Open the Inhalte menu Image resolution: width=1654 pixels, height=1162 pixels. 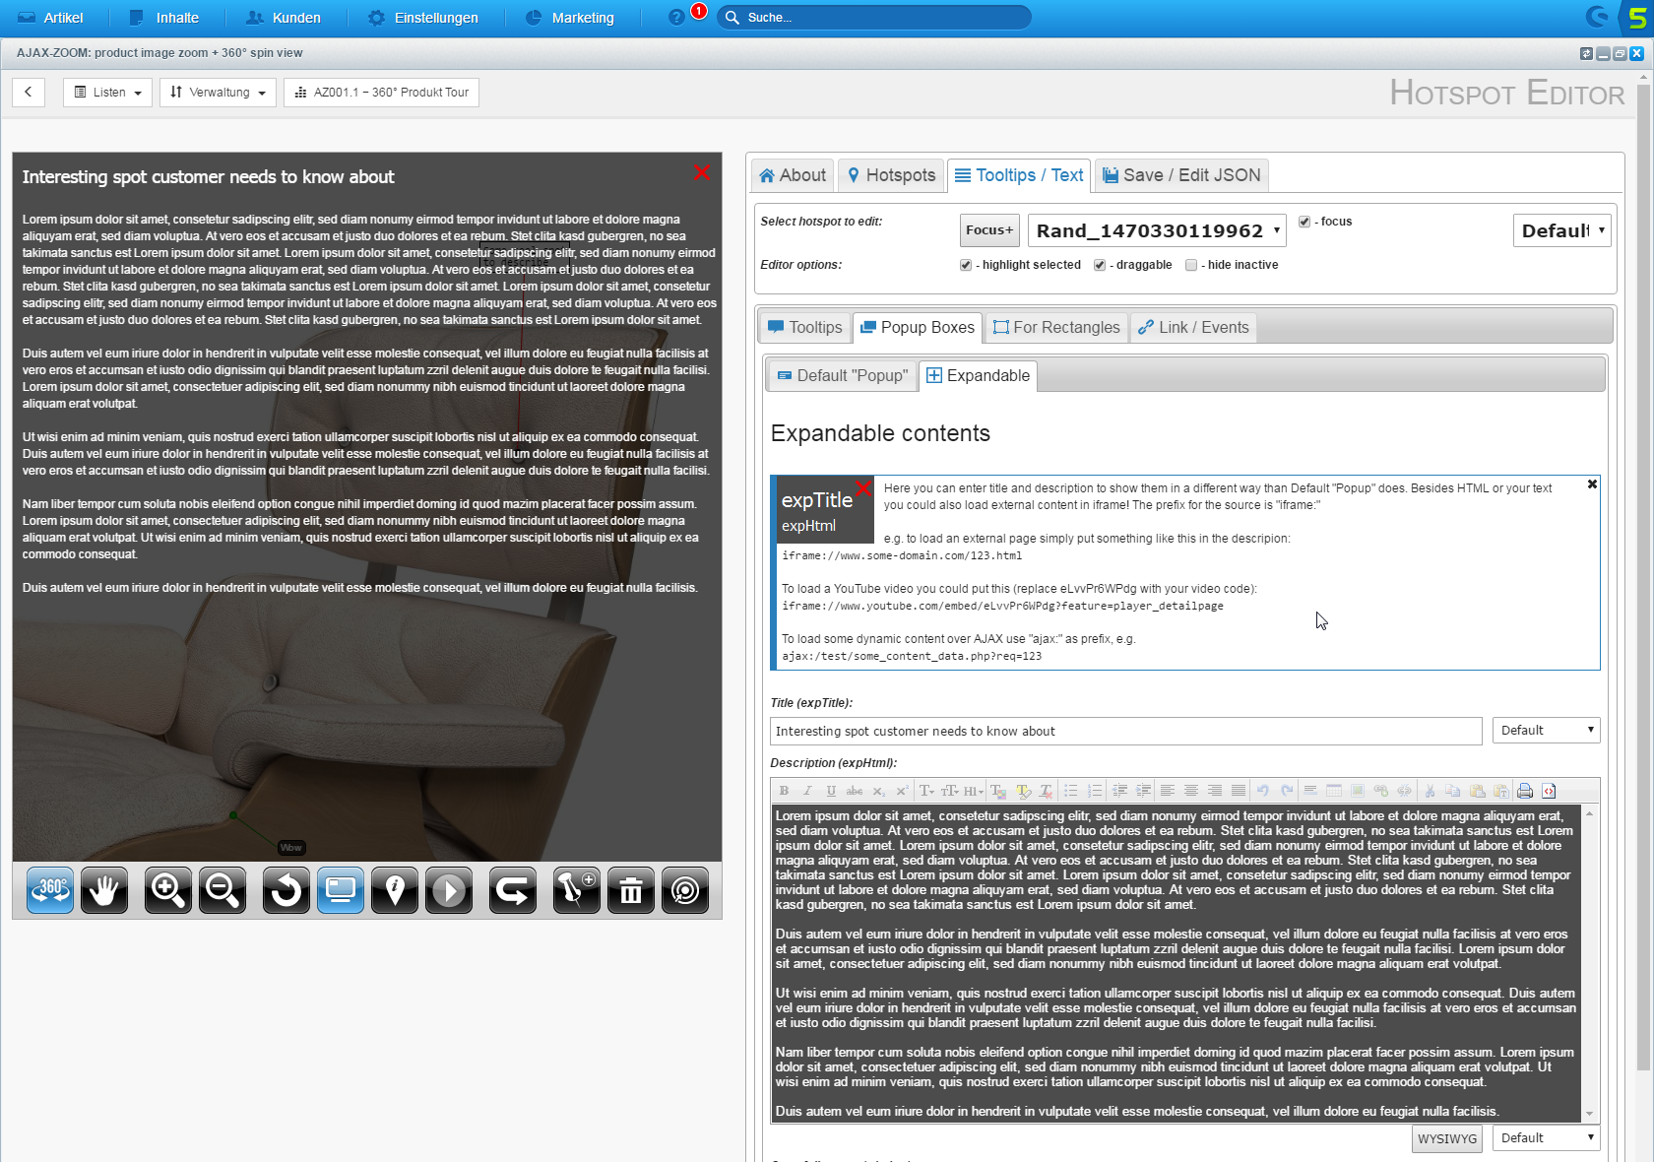[164, 18]
